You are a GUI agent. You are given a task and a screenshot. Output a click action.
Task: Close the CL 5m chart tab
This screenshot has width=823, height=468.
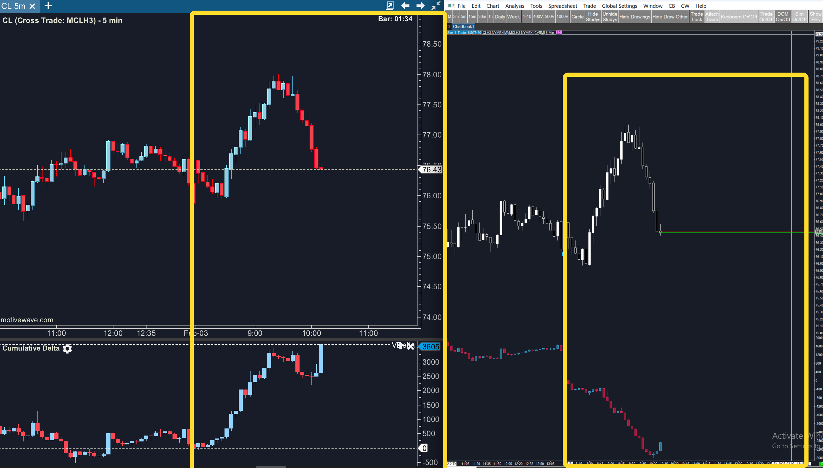(32, 6)
